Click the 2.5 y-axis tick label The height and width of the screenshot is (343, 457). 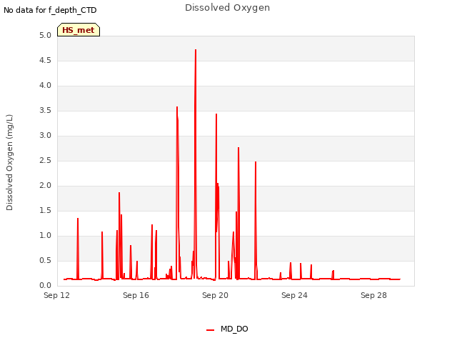click(45, 160)
